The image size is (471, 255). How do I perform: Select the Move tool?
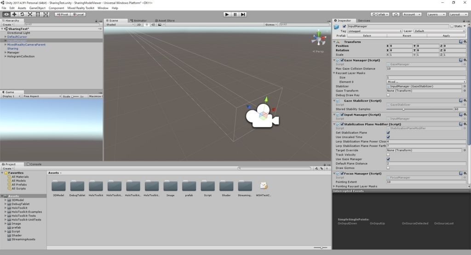[x=14, y=14]
